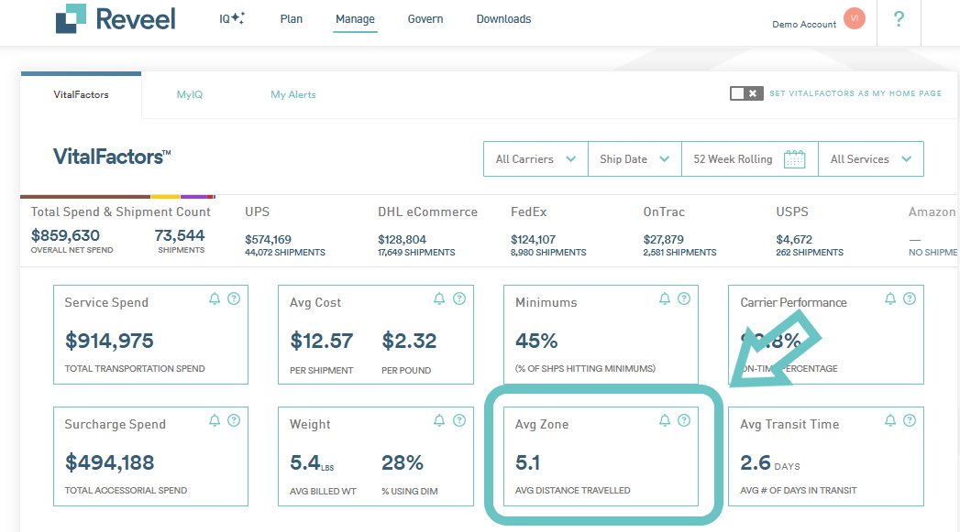The image size is (960, 532).
Task: Open the help icon on Avg Cost card
Action: pyautogui.click(x=459, y=299)
